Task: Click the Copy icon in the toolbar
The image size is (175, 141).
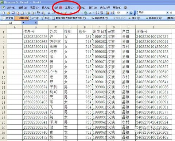Action: pyautogui.click(x=53, y=13)
